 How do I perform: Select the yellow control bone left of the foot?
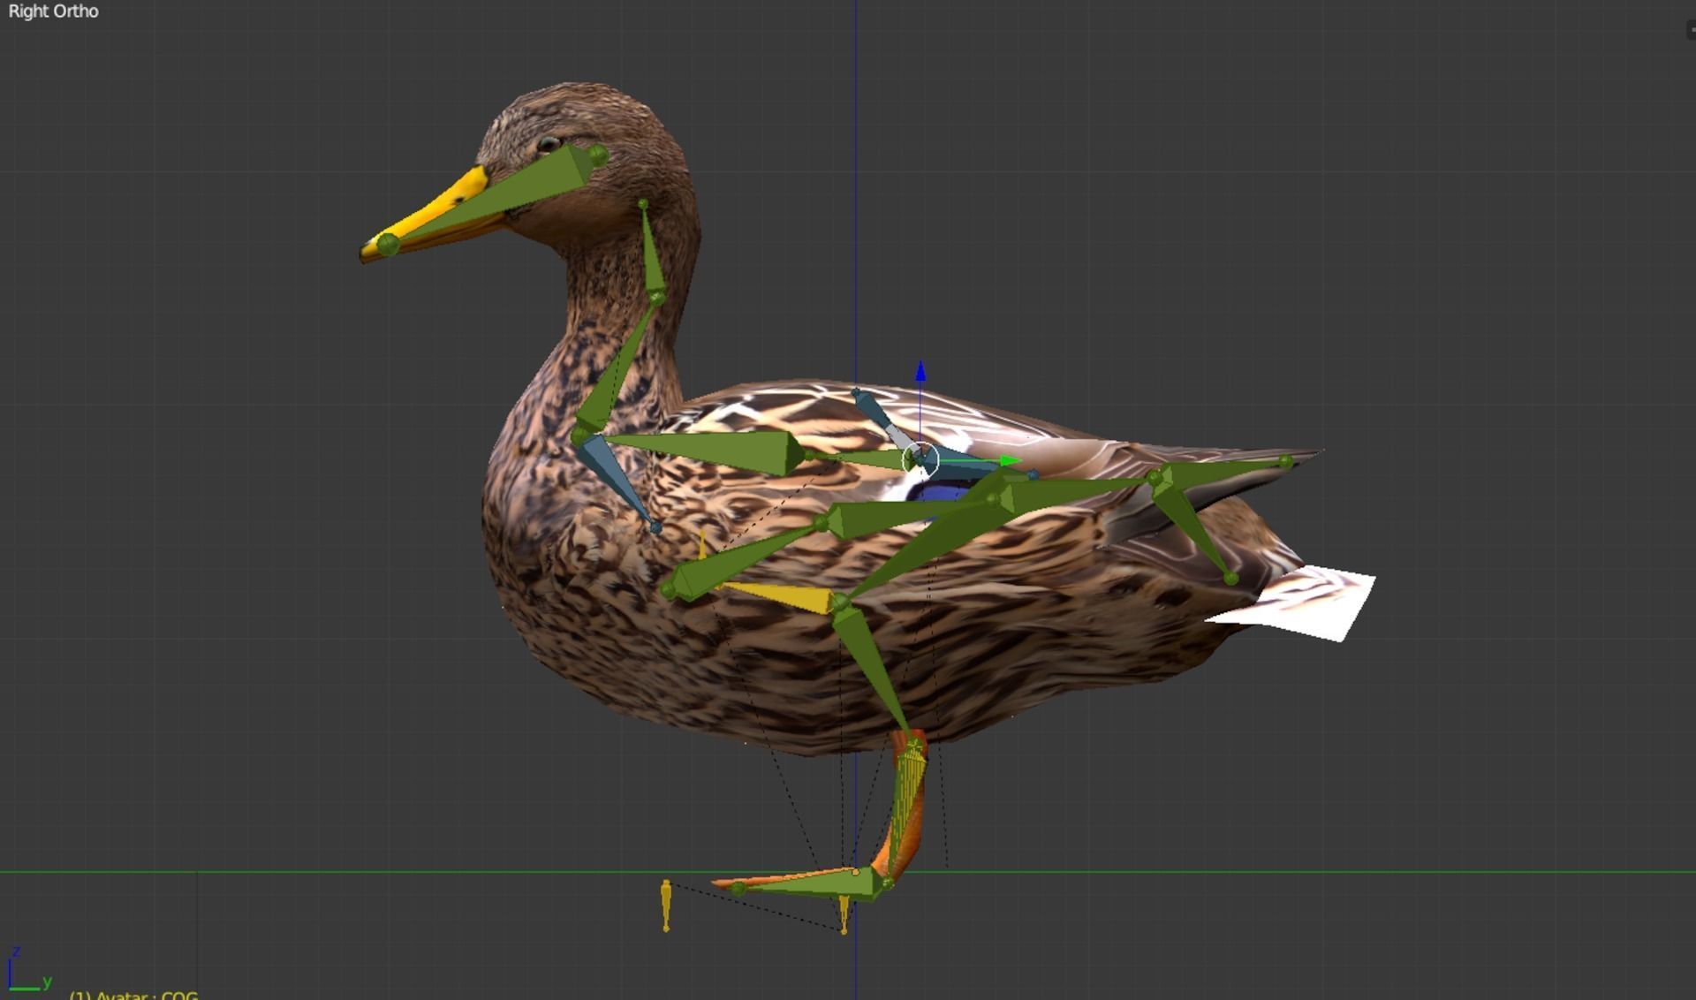[666, 905]
